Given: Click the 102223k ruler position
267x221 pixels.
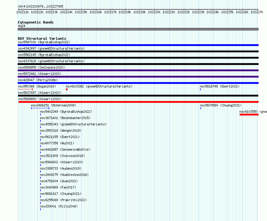Looking at the screenshot, I should pos(198,12).
